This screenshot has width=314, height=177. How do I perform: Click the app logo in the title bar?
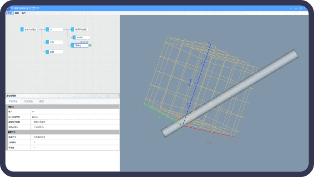[8, 8]
